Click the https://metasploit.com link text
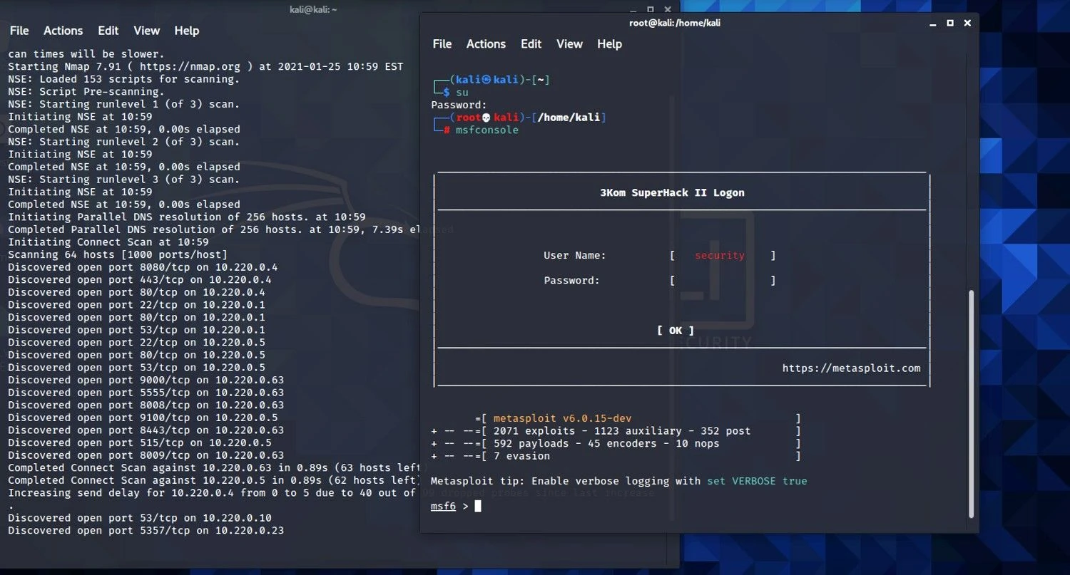Screen dimensions: 1070x575 pos(851,368)
